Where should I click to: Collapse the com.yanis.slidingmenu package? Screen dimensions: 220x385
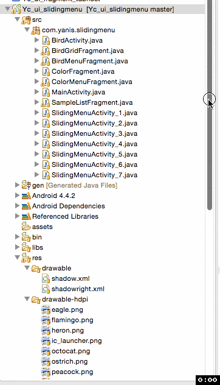tap(27, 30)
